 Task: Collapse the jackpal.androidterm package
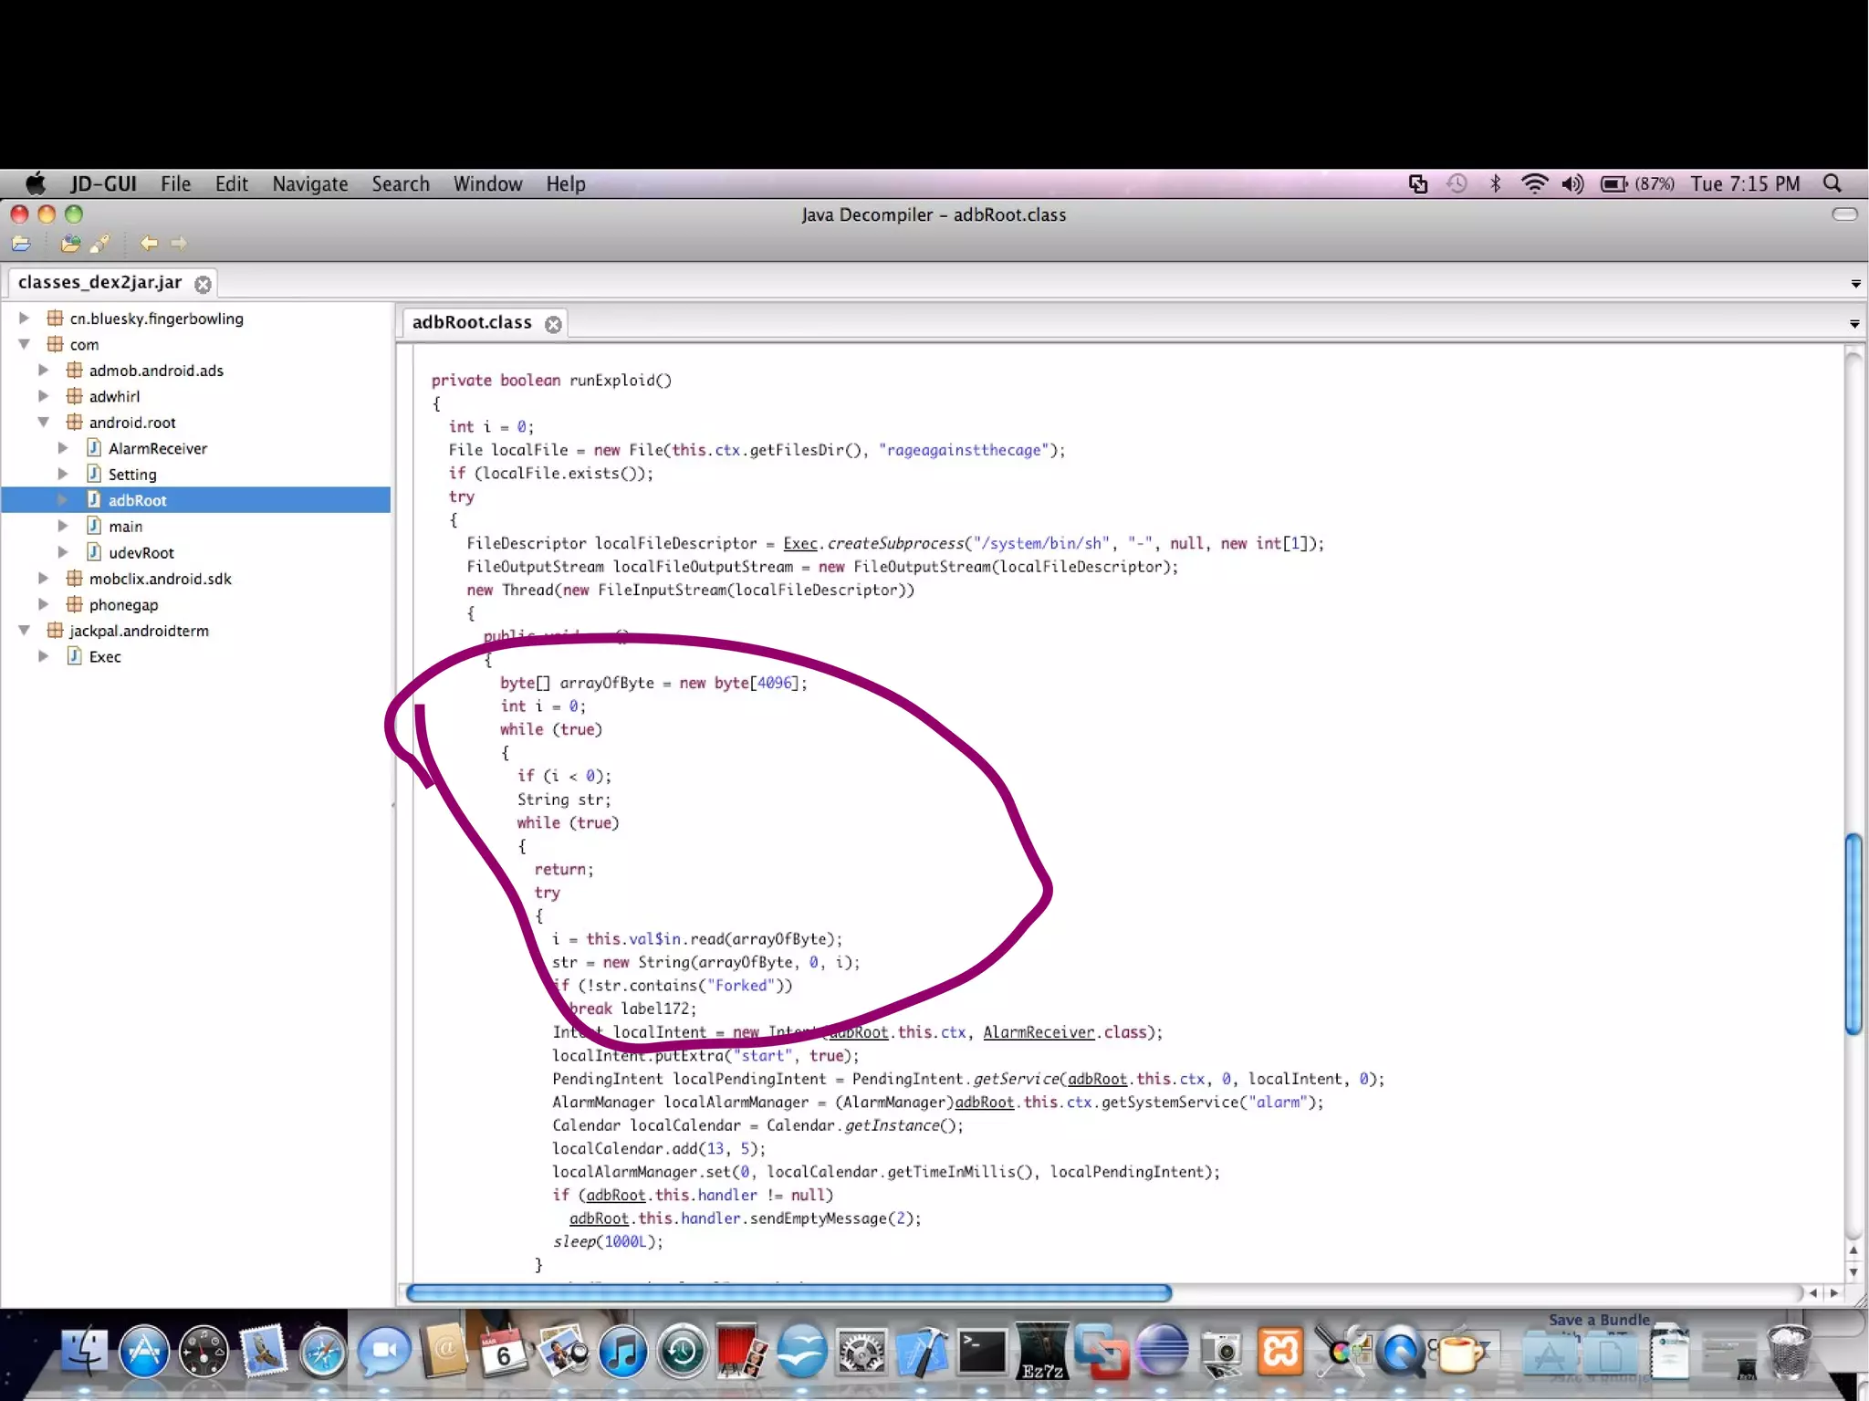pyautogui.click(x=25, y=630)
